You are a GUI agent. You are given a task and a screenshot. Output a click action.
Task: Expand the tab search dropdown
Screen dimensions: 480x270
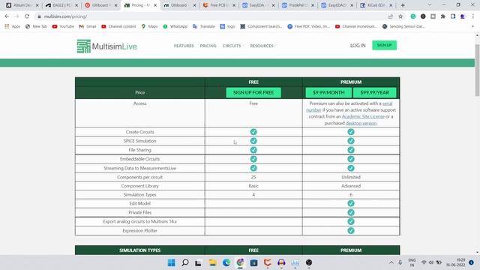coord(430,5)
